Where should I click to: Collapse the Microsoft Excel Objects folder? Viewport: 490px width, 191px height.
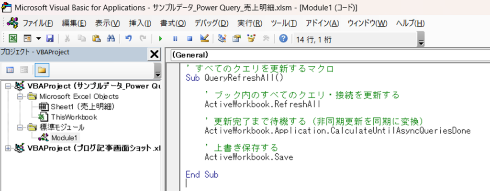(x=20, y=96)
